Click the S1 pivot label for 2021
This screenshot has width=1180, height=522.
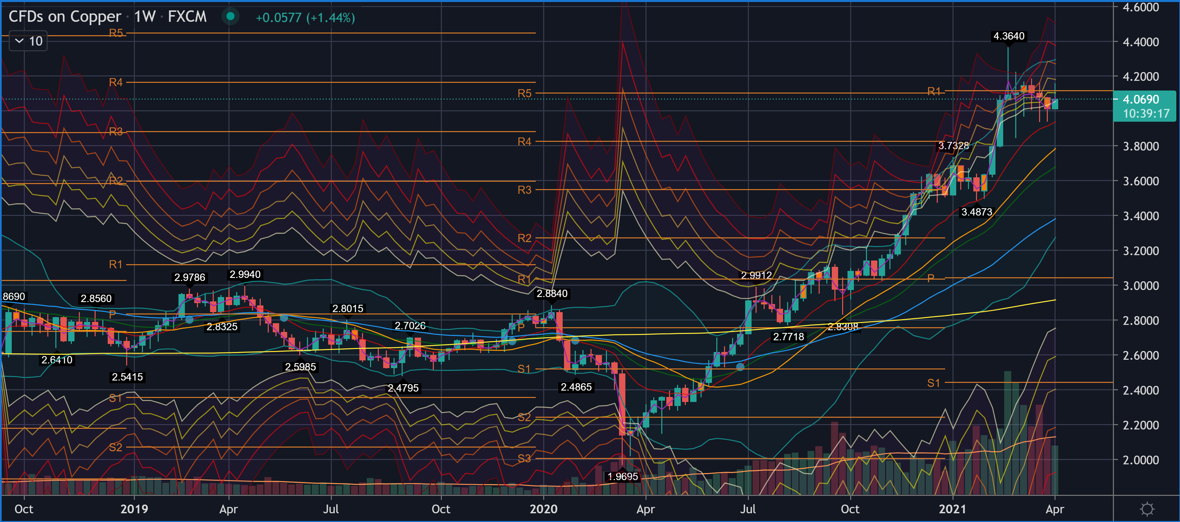pos(933,383)
